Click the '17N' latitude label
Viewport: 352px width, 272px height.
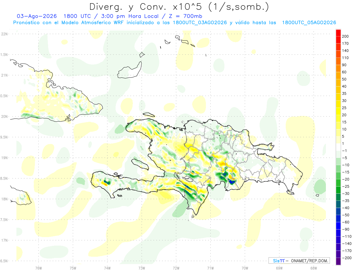tap(4, 240)
